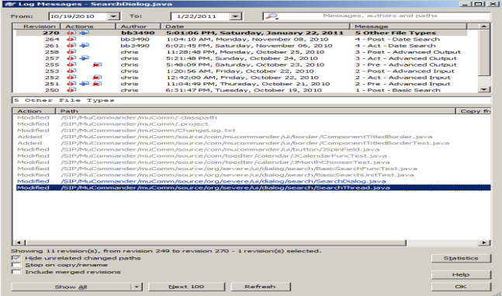Click the revision list vertical scrollbar thumb
Image resolution: width=502 pixels, height=296 pixels.
click(x=483, y=53)
